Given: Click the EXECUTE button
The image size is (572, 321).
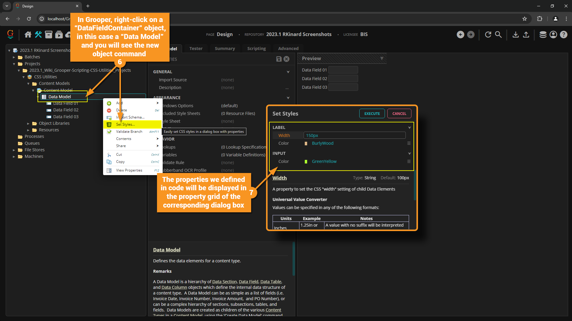Looking at the screenshot, I should (372, 113).
